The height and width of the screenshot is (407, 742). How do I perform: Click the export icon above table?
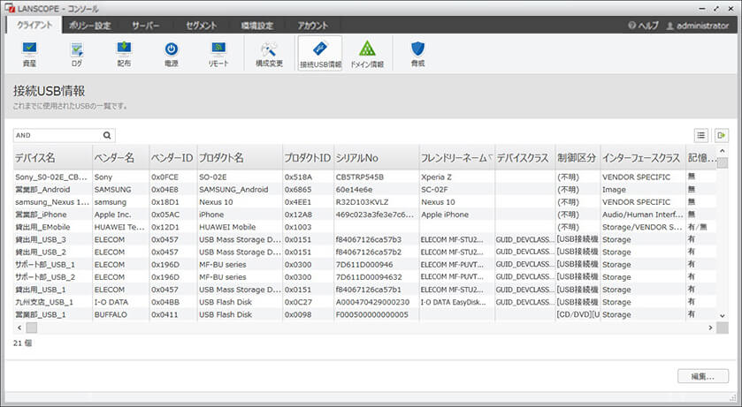point(721,135)
